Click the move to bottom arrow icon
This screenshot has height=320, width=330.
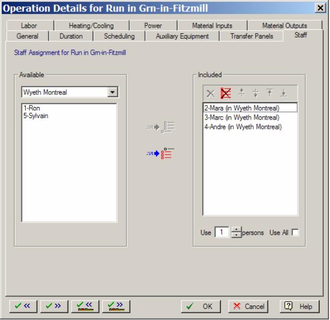[x=284, y=93]
